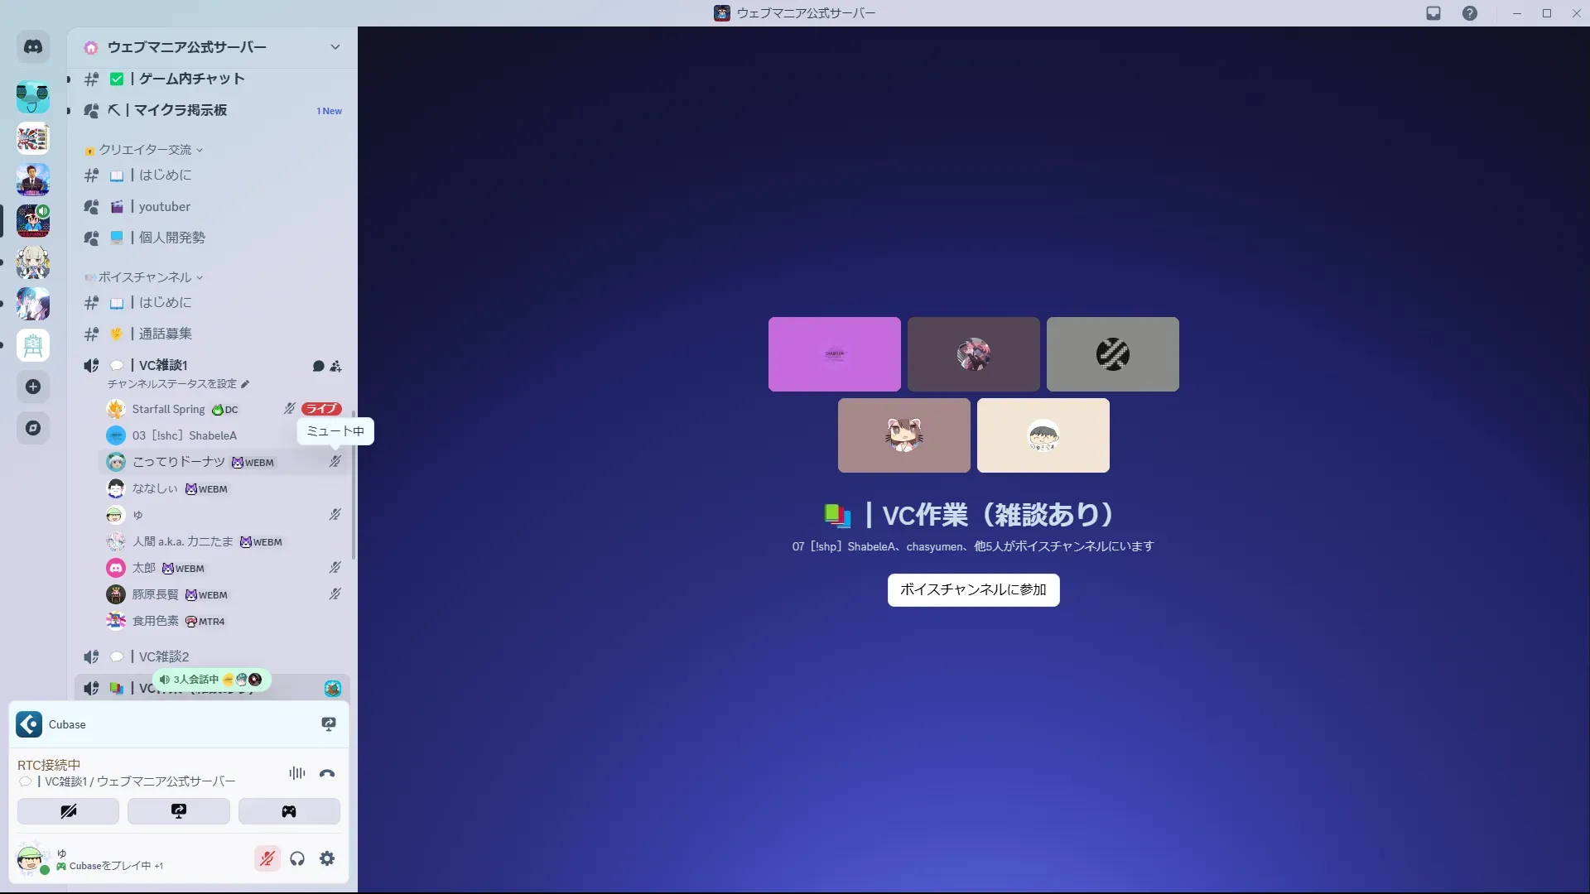Open Discord direct messages home icon
1590x894 pixels.
coord(33,47)
